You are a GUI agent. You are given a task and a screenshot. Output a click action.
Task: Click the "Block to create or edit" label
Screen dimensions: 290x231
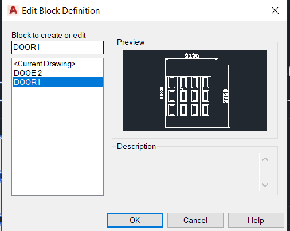[x=49, y=35]
